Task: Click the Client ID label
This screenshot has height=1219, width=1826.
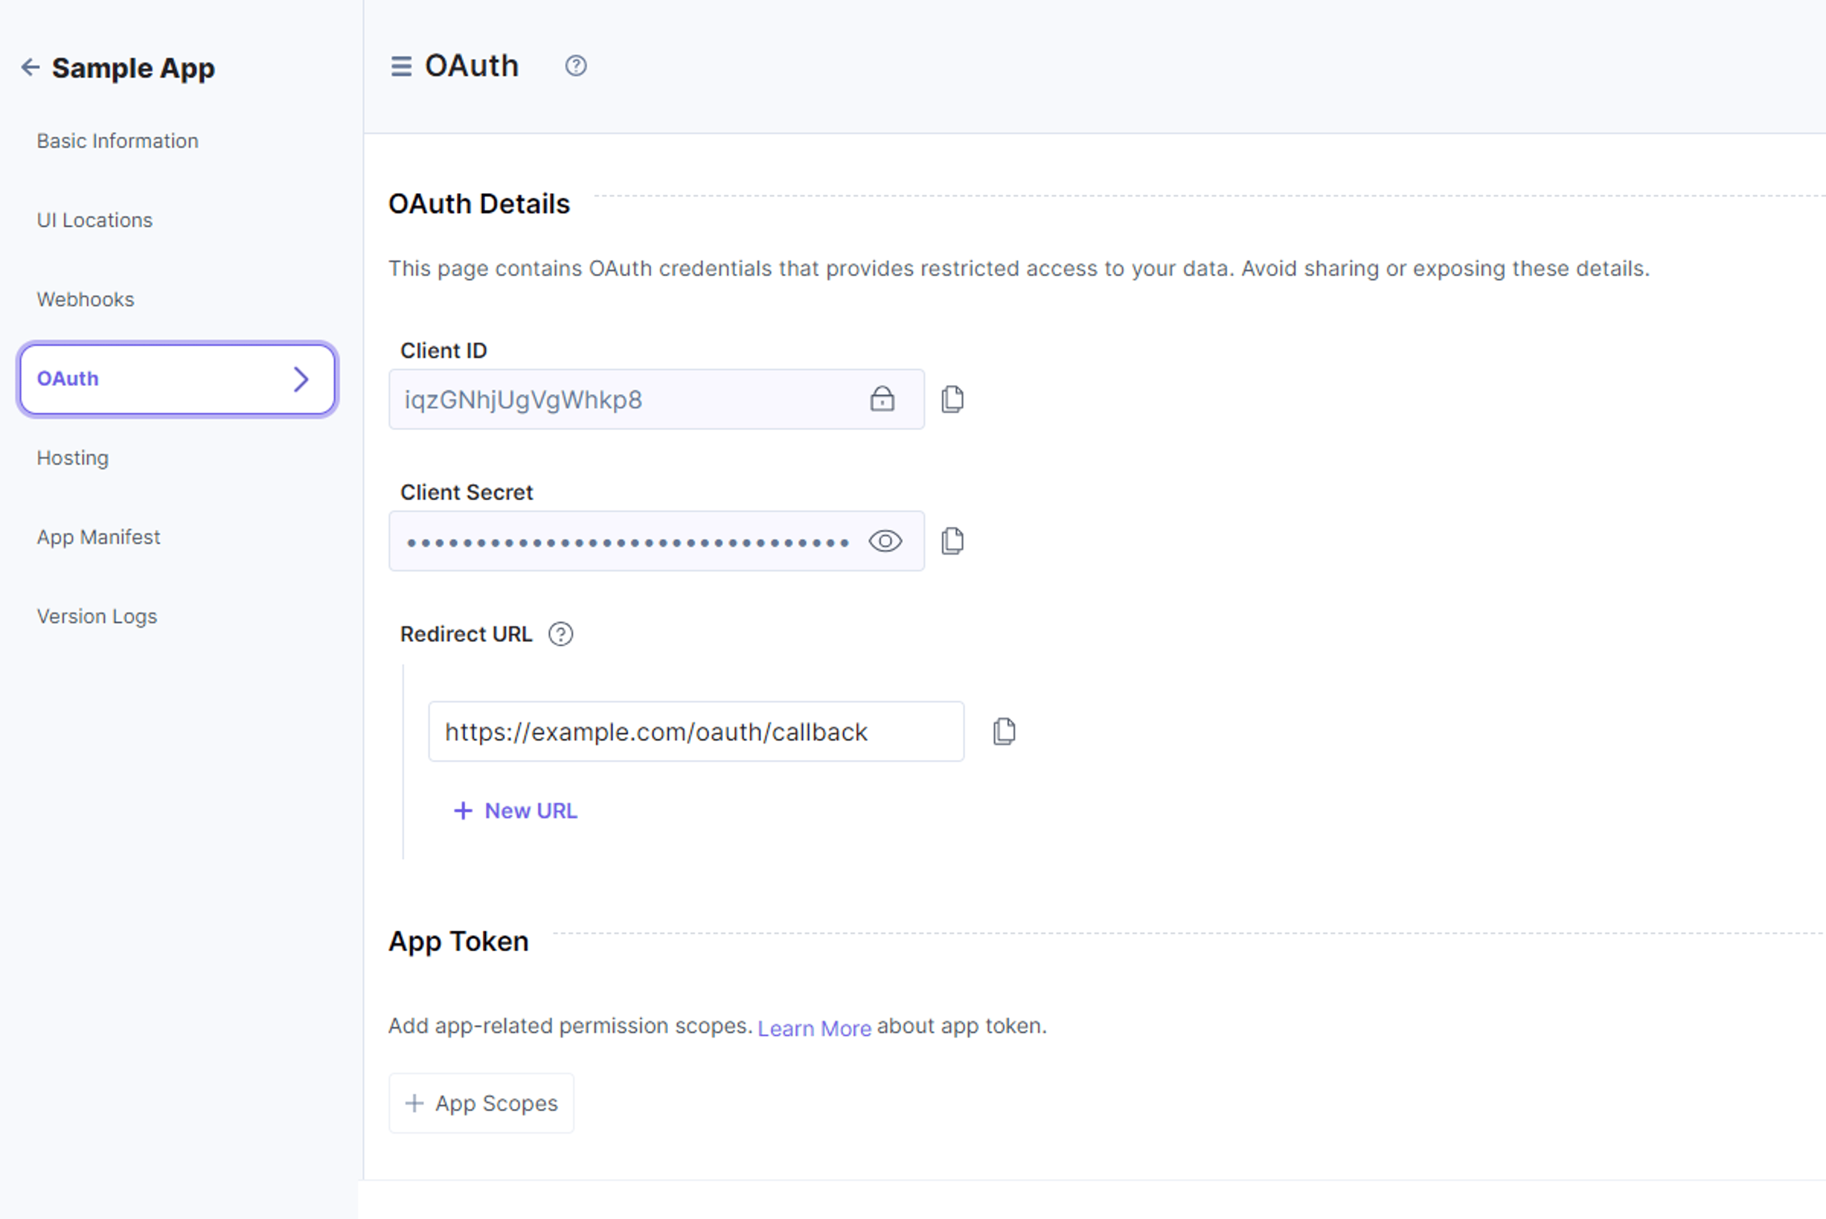Action: pos(443,351)
